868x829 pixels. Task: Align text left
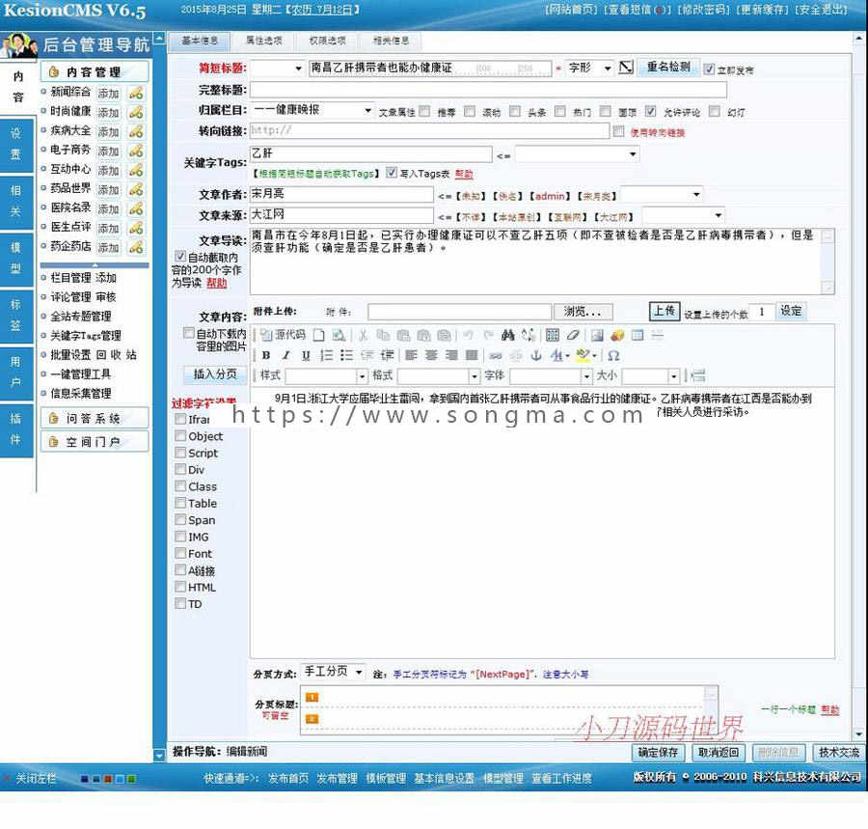(411, 355)
